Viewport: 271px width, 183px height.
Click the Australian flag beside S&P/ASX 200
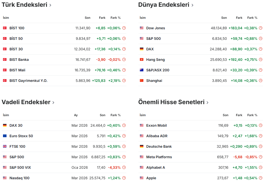coord(142,70)
